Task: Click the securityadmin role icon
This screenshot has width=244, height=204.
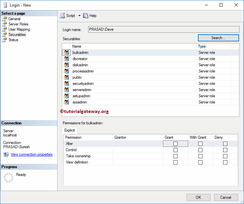Action: coord(66,84)
